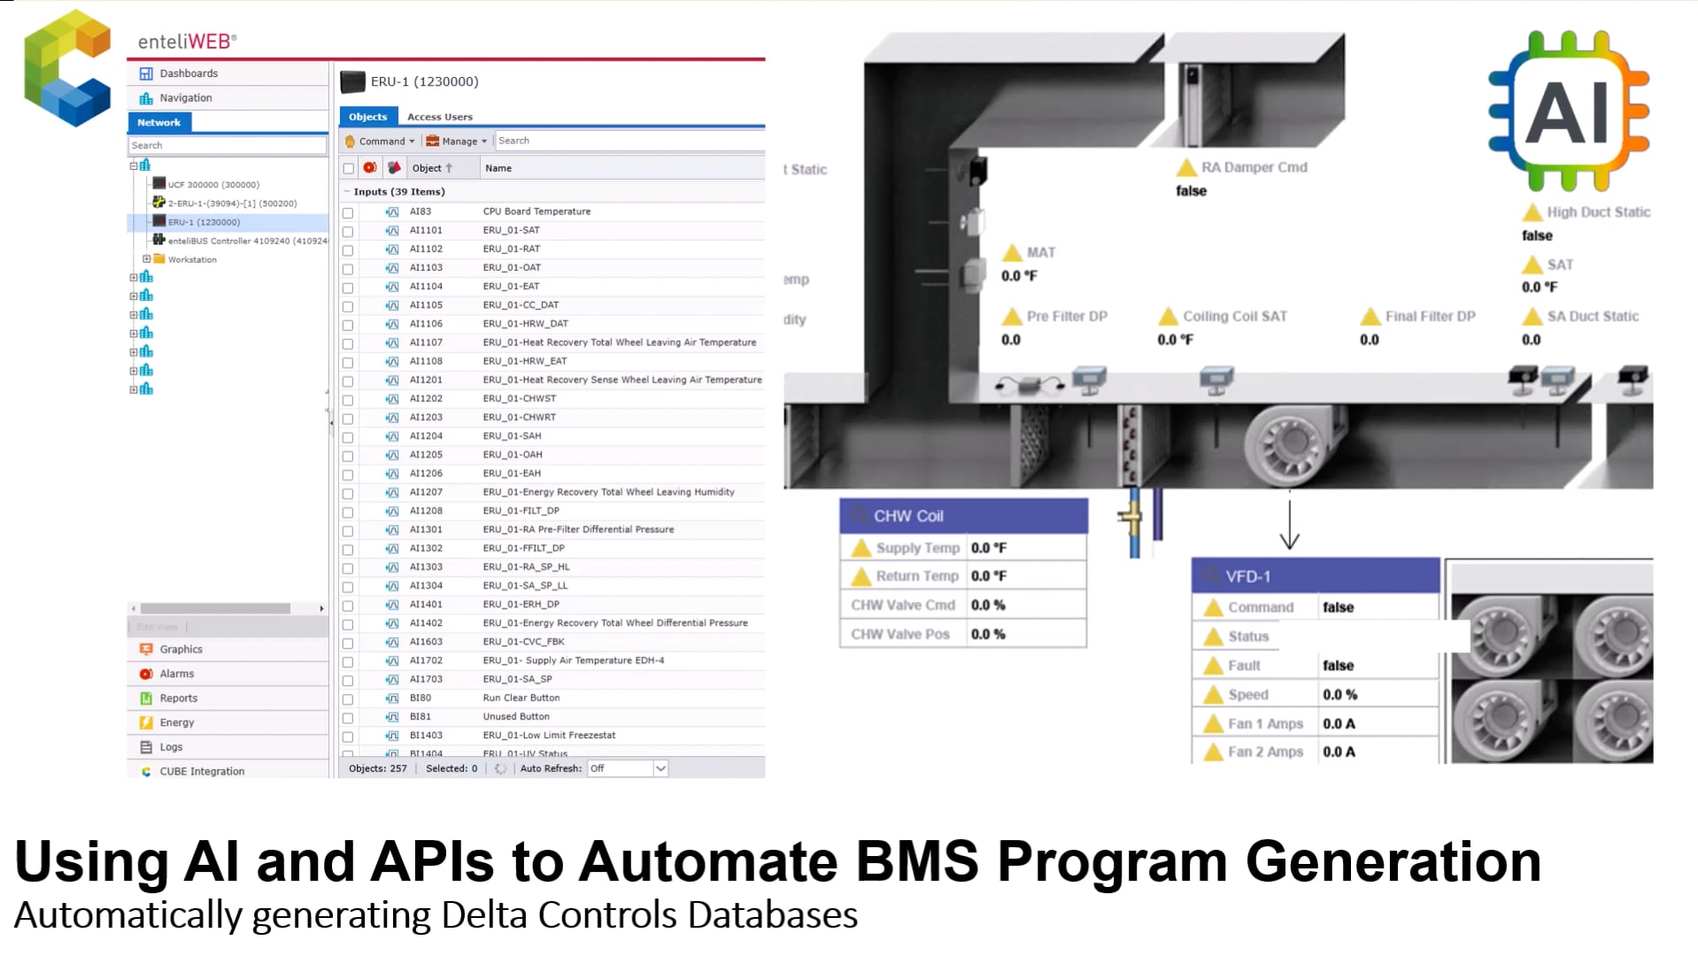
Task: Click the warning icon beside RA Damper Cmd
Action: click(x=1186, y=167)
